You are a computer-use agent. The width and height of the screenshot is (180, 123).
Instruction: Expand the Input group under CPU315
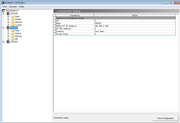pyautogui.click(x=8, y=31)
